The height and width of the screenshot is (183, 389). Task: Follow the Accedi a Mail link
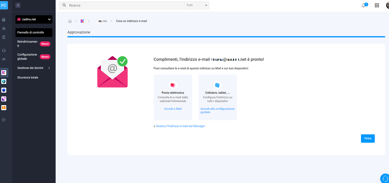(173, 109)
